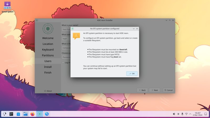Open the application launcher in the taskbar
The width and height of the screenshot is (210, 118).
click(x=4, y=114)
